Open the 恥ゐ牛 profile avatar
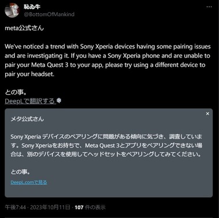The height and width of the screenshot is (218, 219). [12, 10]
